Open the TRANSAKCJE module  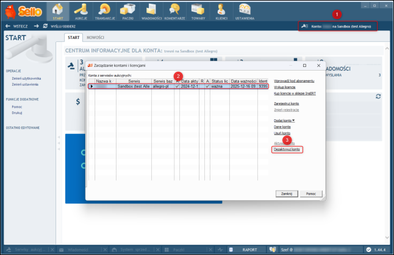point(105,12)
